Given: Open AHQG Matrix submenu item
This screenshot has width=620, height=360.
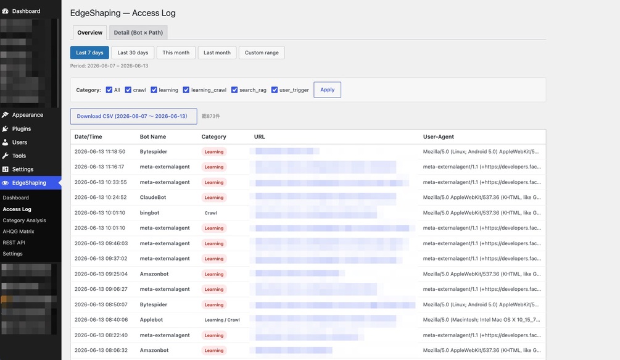Looking at the screenshot, I should coord(19,232).
